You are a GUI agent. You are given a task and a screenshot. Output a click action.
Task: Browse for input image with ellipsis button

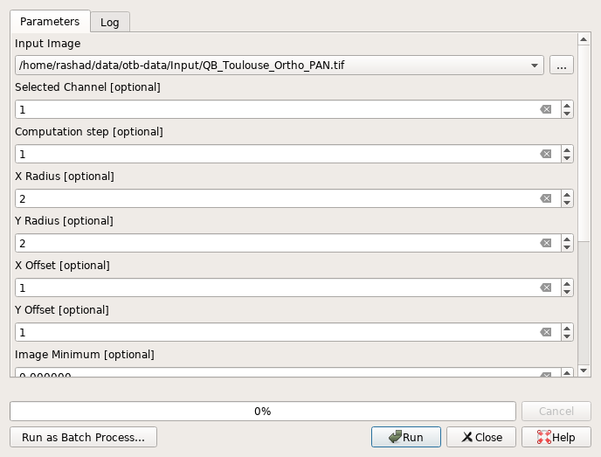tap(562, 66)
